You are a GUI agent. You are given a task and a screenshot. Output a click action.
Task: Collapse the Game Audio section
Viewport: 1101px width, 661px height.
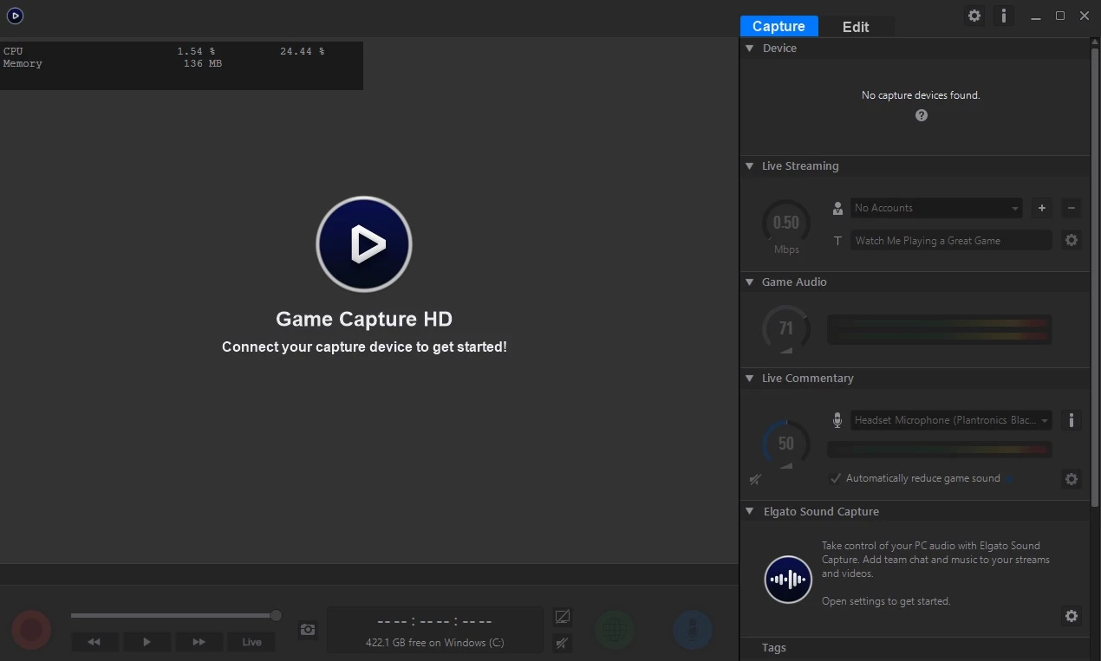(x=750, y=282)
